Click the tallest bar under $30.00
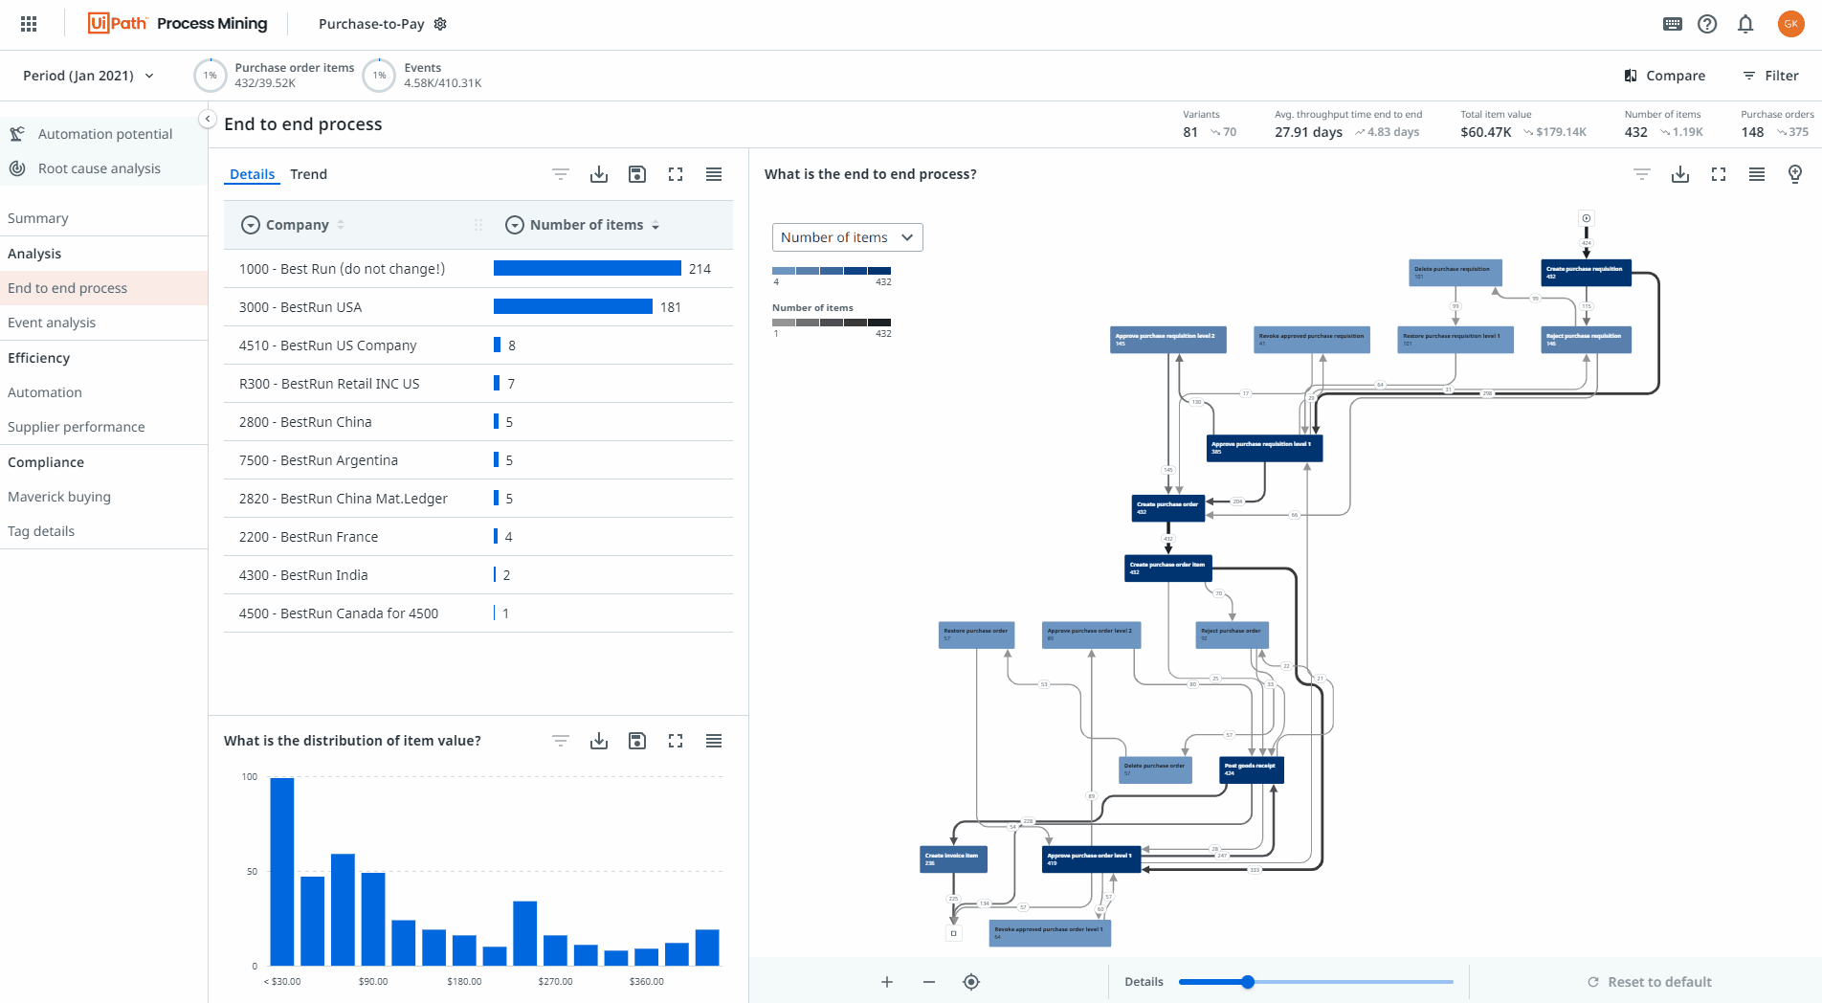Image resolution: width=1822 pixels, height=1003 pixels. 282,872
